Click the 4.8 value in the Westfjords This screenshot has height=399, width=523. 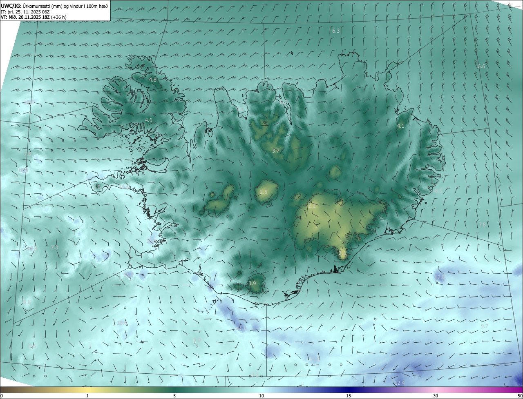point(153,80)
